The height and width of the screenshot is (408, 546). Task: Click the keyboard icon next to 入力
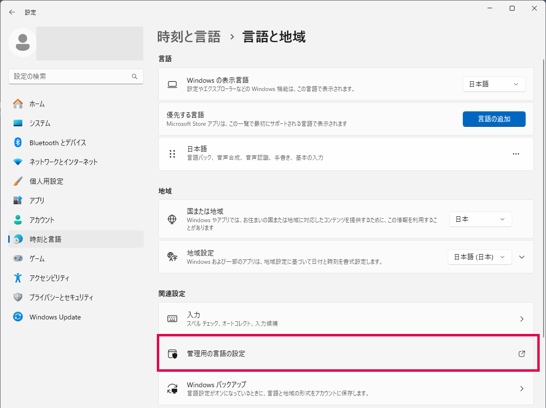click(x=172, y=319)
